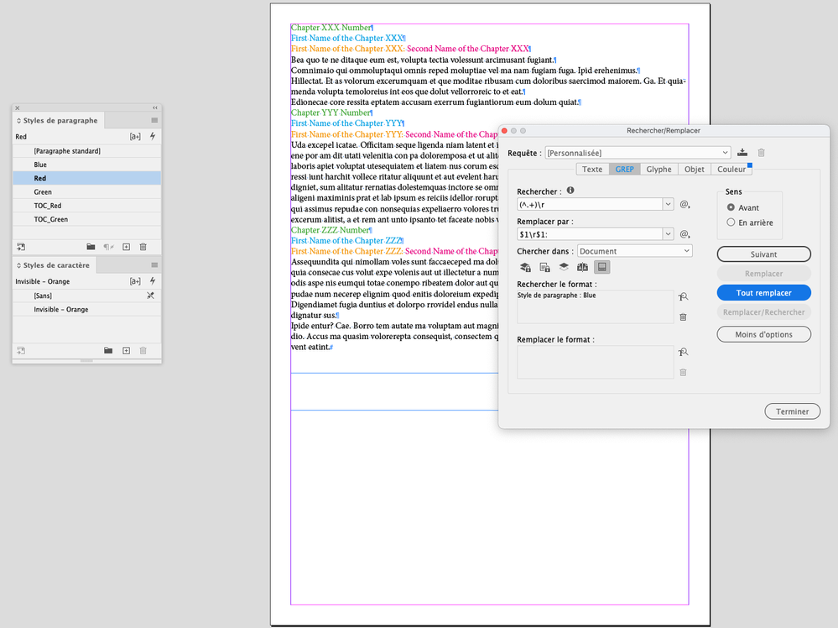Select the En arrière search direction
This screenshot has width=838, height=628.
[731, 222]
